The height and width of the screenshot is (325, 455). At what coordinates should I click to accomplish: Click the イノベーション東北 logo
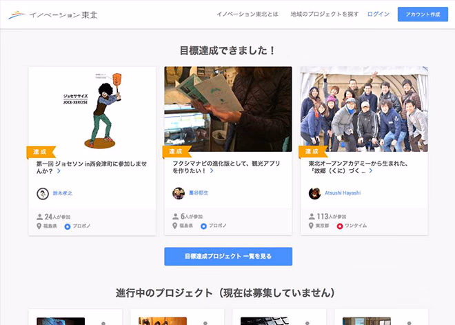pos(52,14)
